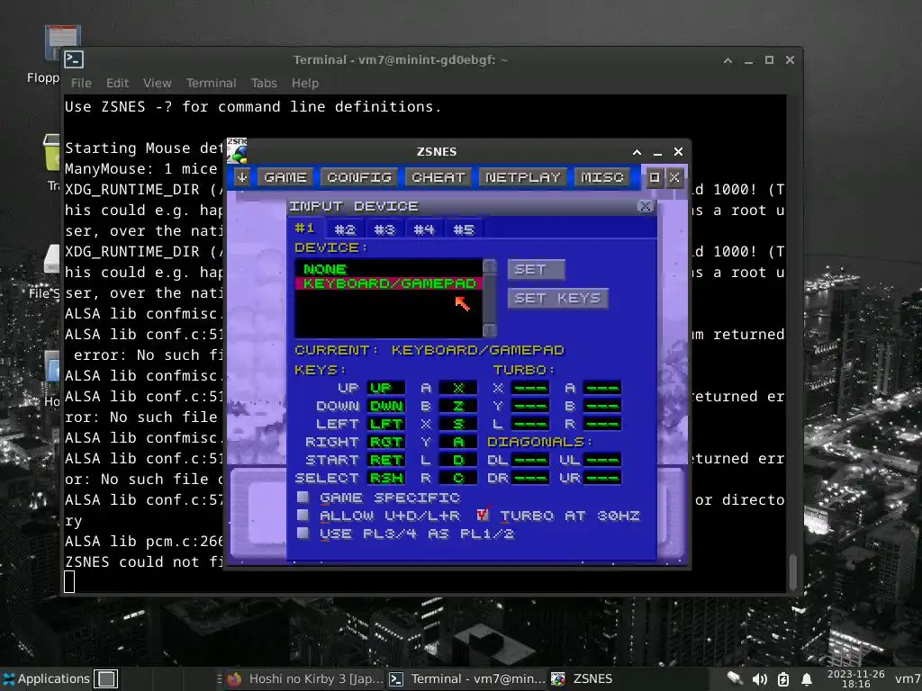922x691 pixels.
Task: Set the Turbo Y key field
Action: click(x=530, y=406)
